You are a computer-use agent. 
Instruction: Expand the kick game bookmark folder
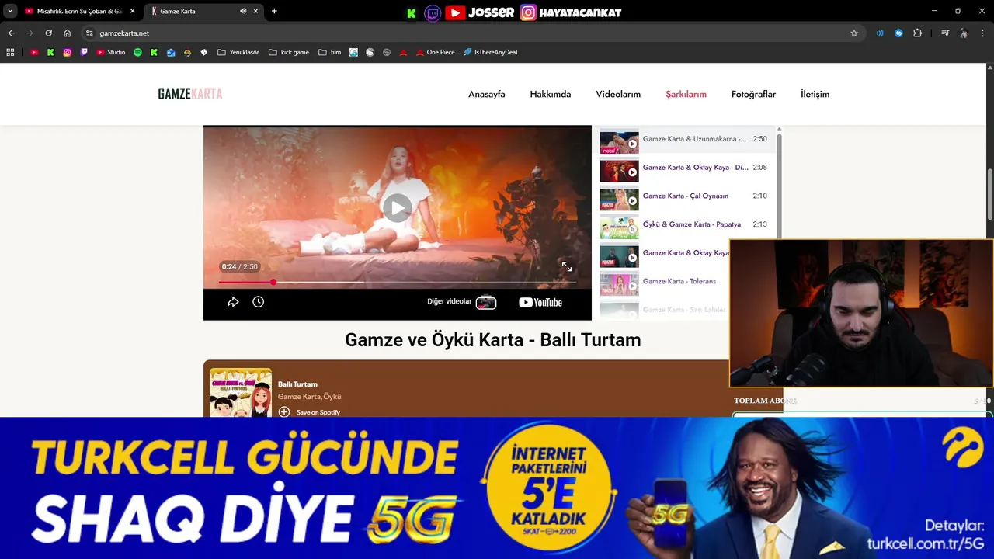289,52
